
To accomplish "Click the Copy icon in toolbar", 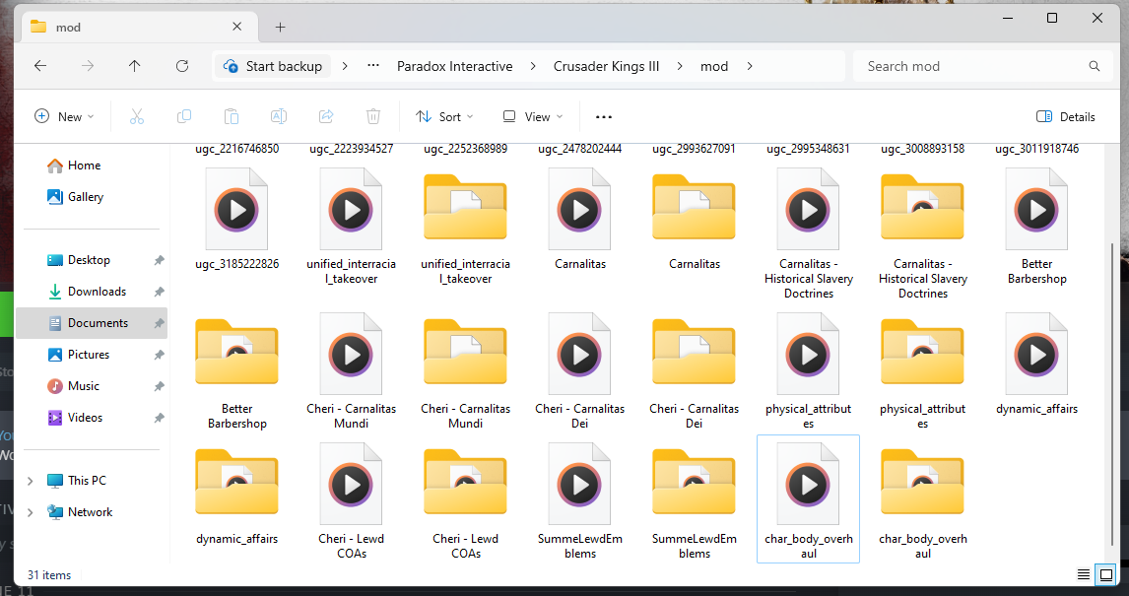I will tap(184, 116).
